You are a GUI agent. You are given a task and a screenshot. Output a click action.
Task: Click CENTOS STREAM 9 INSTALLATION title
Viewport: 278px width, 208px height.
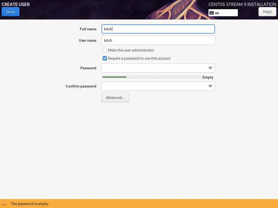pyautogui.click(x=242, y=4)
